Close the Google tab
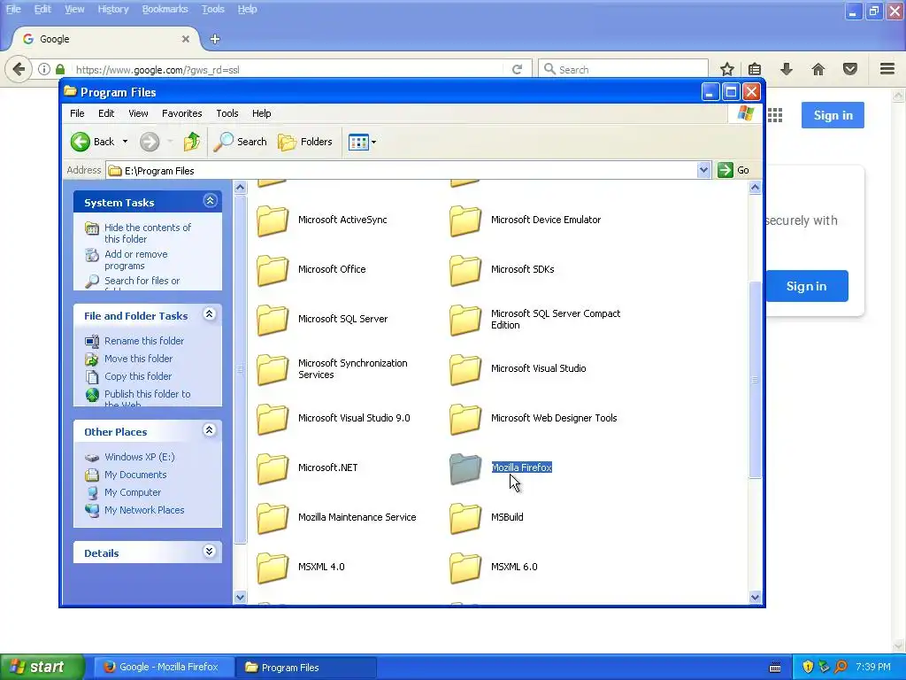The height and width of the screenshot is (680, 906). (186, 39)
